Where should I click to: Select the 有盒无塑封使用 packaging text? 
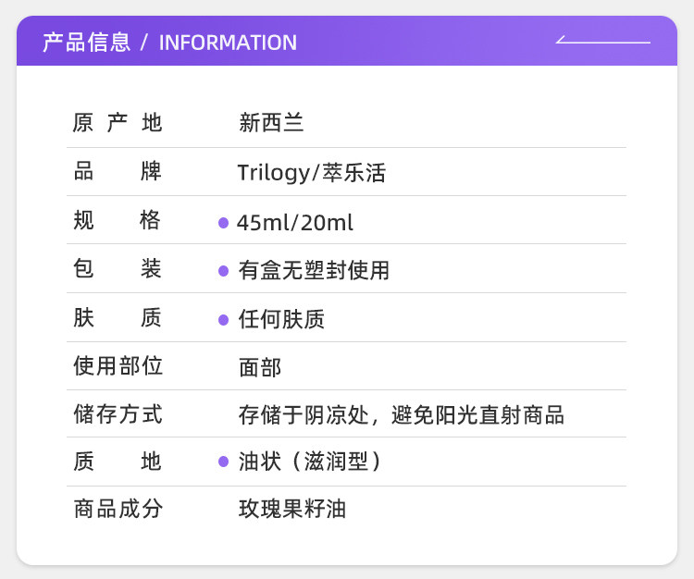point(314,271)
